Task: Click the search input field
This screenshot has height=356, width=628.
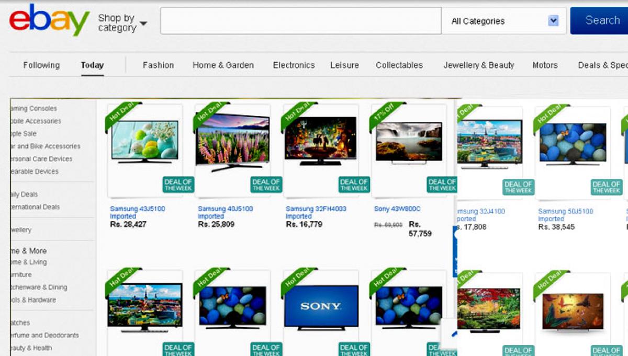Action: [x=300, y=21]
